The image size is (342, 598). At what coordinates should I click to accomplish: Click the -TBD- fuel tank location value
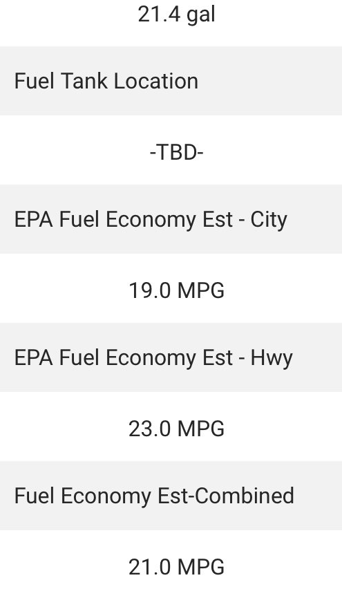click(177, 152)
